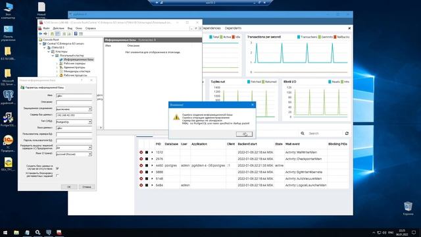Cancel active query for PID 2976

click(x=147, y=159)
